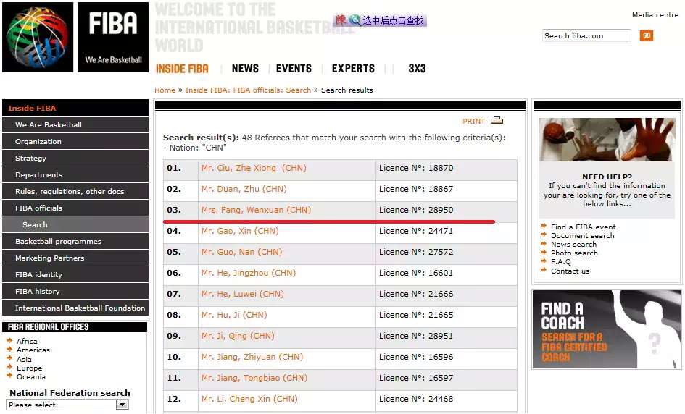Select the 3X3 navigation tab
Viewport: 685px width, 414px height.
[x=417, y=69]
